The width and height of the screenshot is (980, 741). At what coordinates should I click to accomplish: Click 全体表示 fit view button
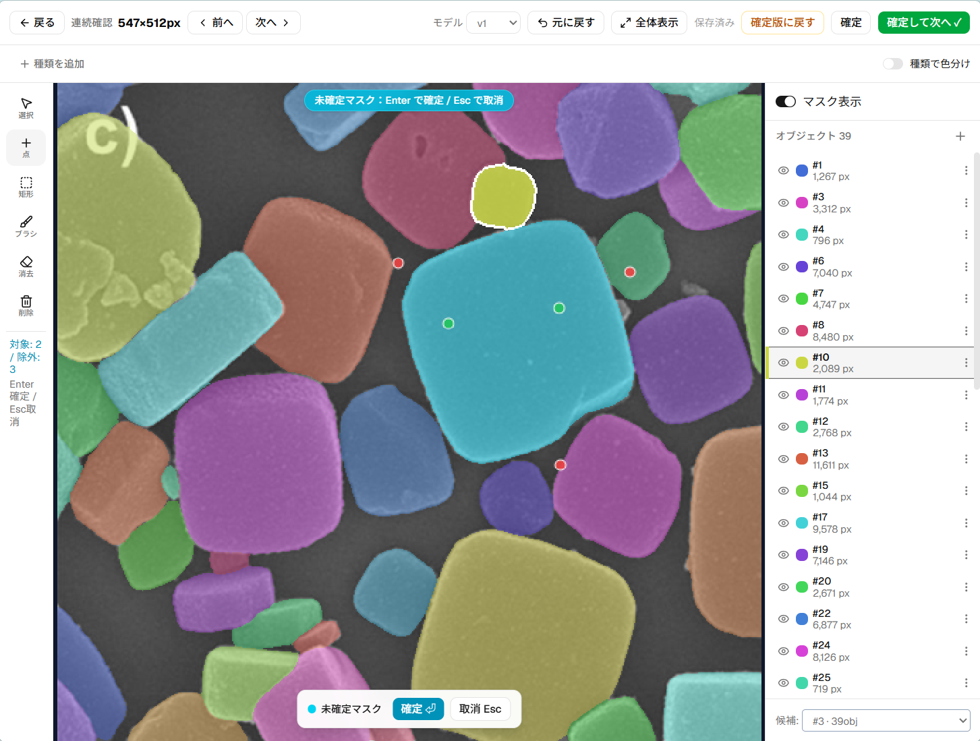(649, 23)
